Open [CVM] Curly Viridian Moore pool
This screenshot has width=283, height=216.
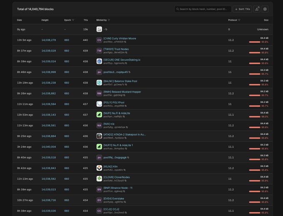[120, 38]
